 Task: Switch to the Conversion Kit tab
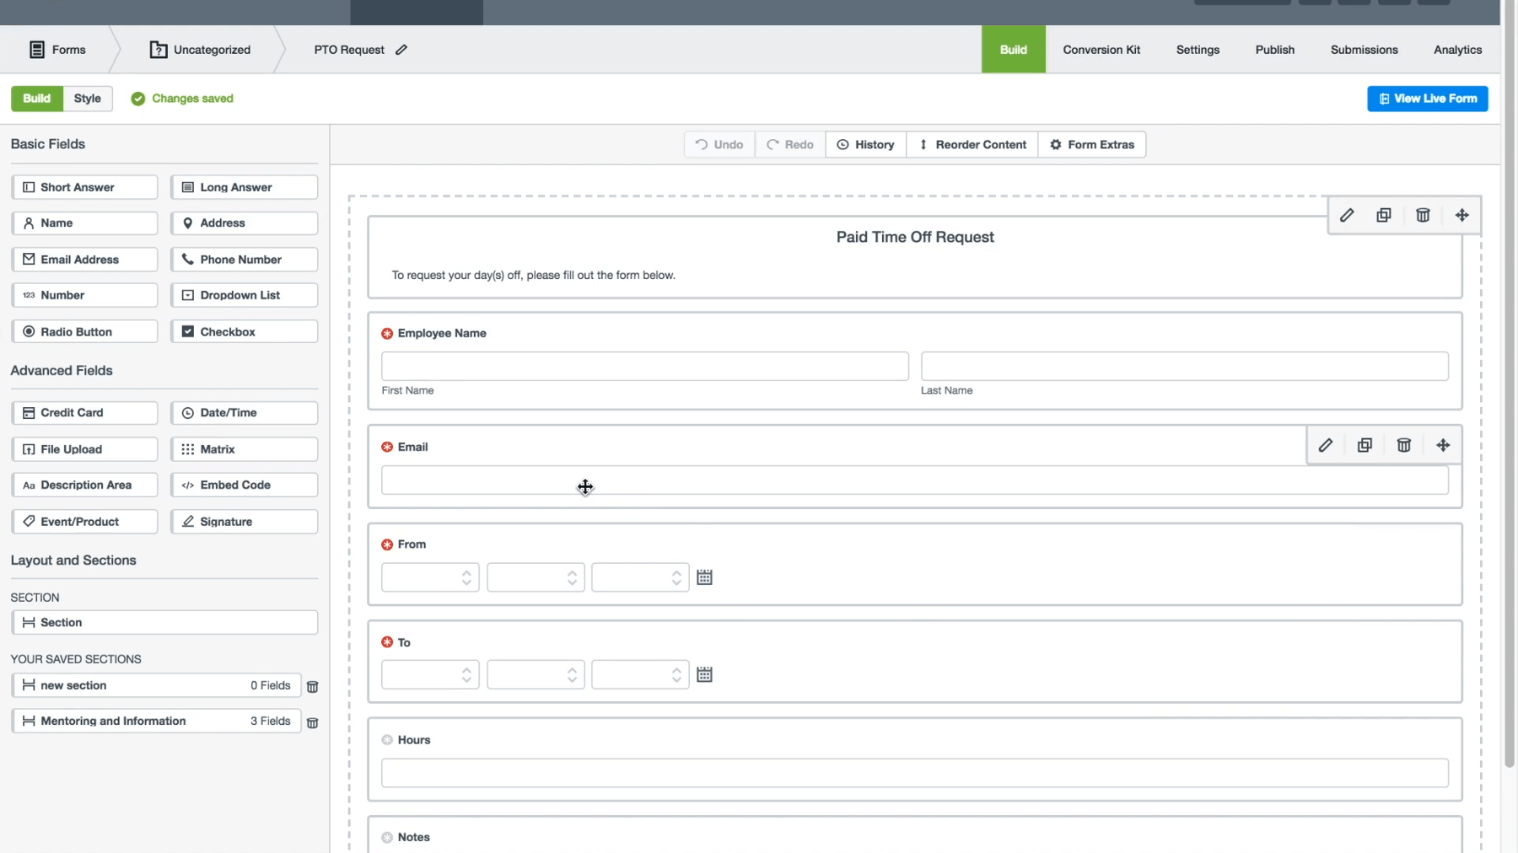point(1101,49)
